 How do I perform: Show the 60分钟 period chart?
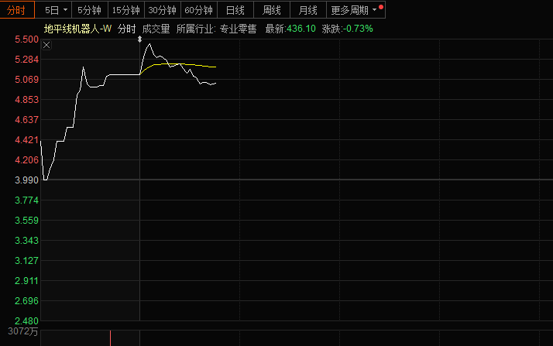(198, 10)
